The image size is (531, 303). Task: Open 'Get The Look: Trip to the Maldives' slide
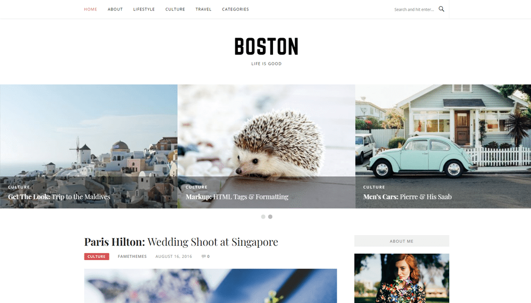pyautogui.click(x=59, y=197)
